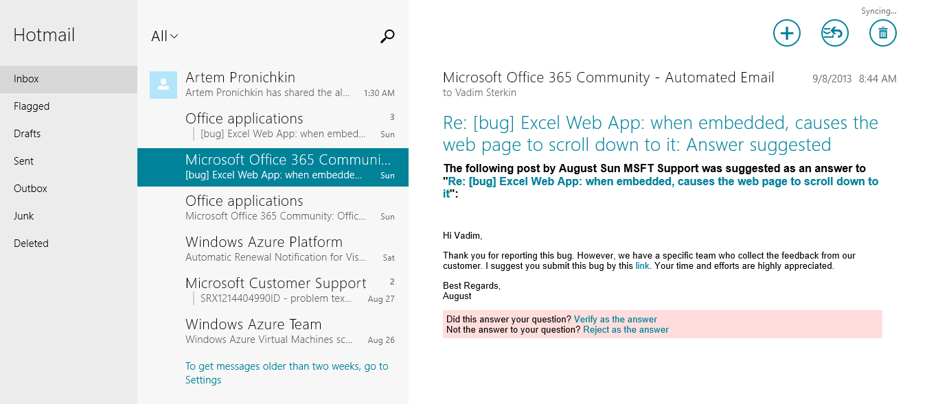The image size is (938, 404).
Task: Open the Microsoft Customer Support conversation
Action: pos(273,291)
